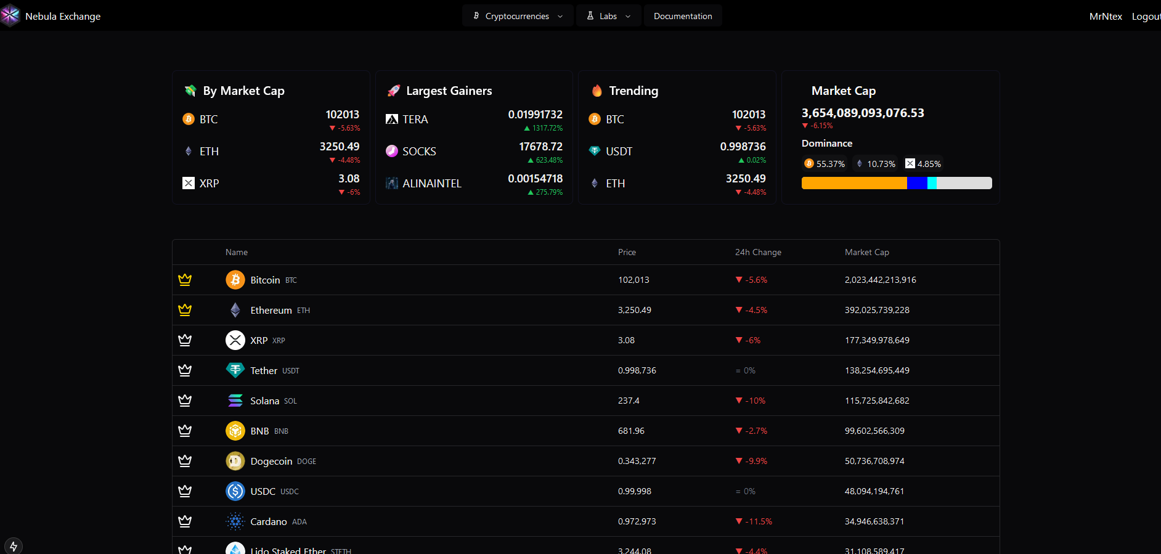This screenshot has height=554, width=1161.
Task: Open the Labs dropdown menu
Action: (608, 16)
